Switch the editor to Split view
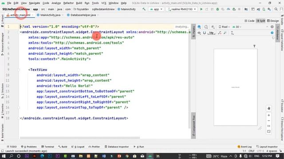The image size is (284, 159). click(260, 21)
